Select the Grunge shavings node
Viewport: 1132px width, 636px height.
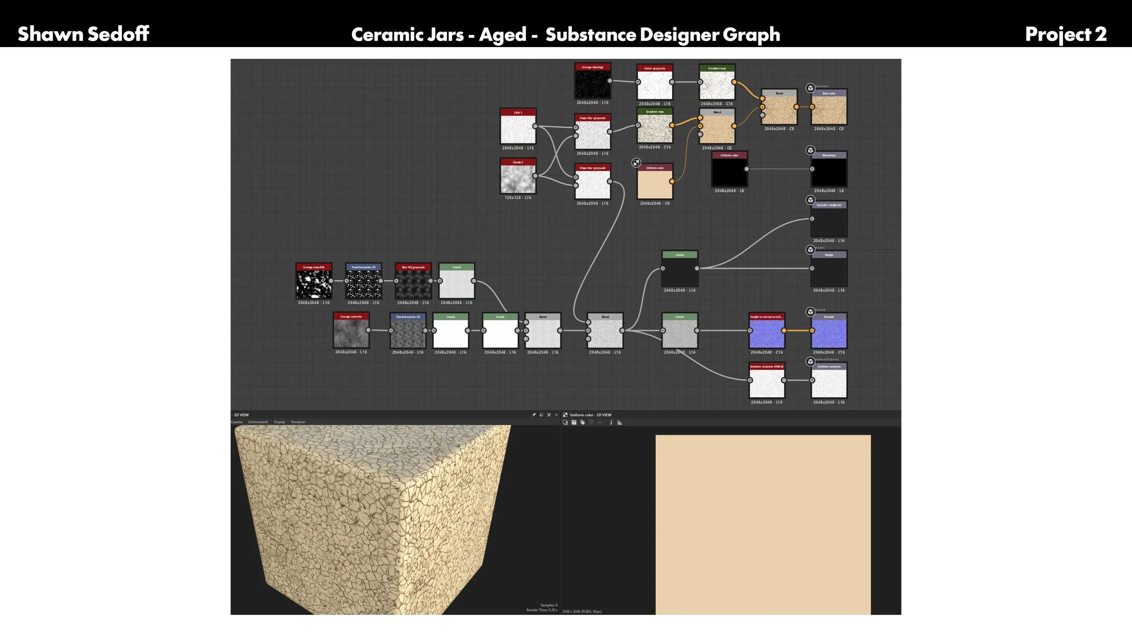click(593, 81)
